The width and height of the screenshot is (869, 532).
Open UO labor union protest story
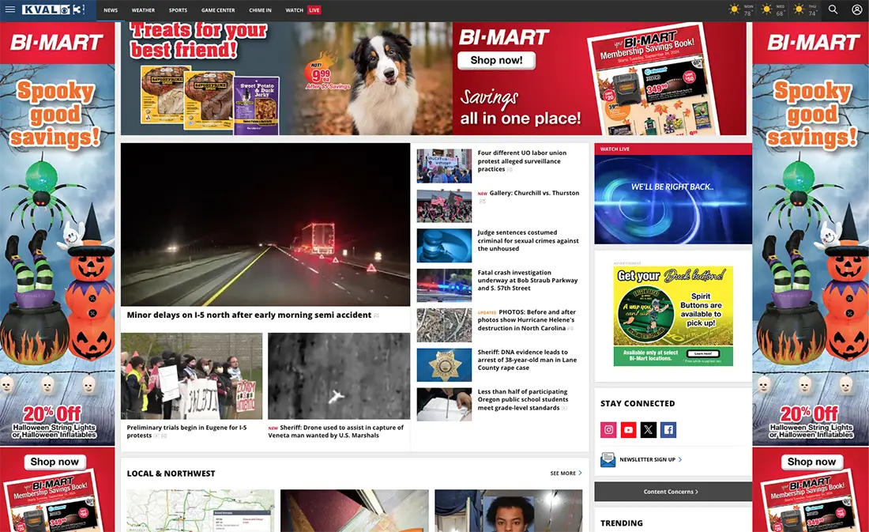coord(522,161)
